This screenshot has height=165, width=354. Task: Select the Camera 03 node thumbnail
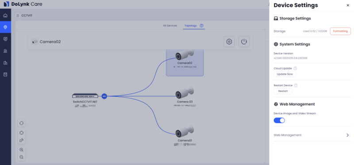(x=185, y=93)
